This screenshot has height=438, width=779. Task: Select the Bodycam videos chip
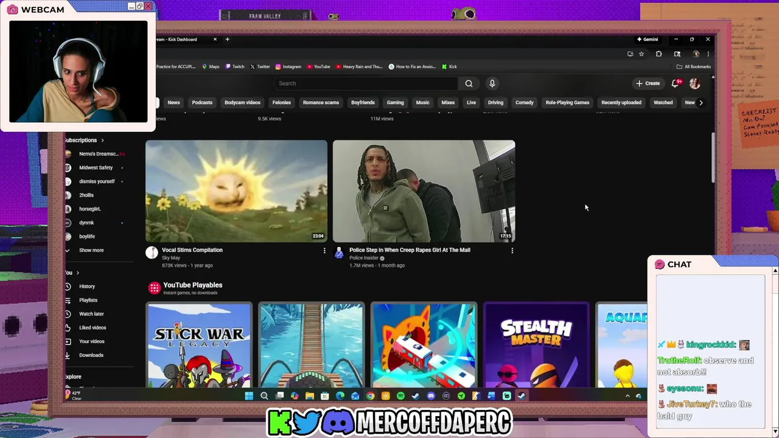tap(242, 103)
